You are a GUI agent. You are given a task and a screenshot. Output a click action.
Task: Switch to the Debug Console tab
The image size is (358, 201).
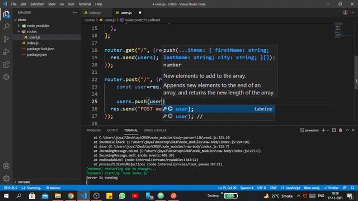click(155, 130)
